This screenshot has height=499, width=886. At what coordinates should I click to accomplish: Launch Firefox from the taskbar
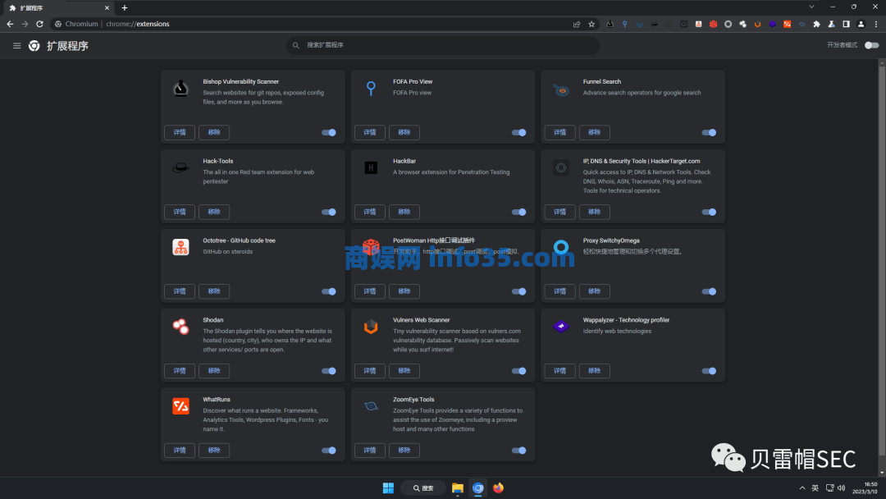(x=499, y=488)
